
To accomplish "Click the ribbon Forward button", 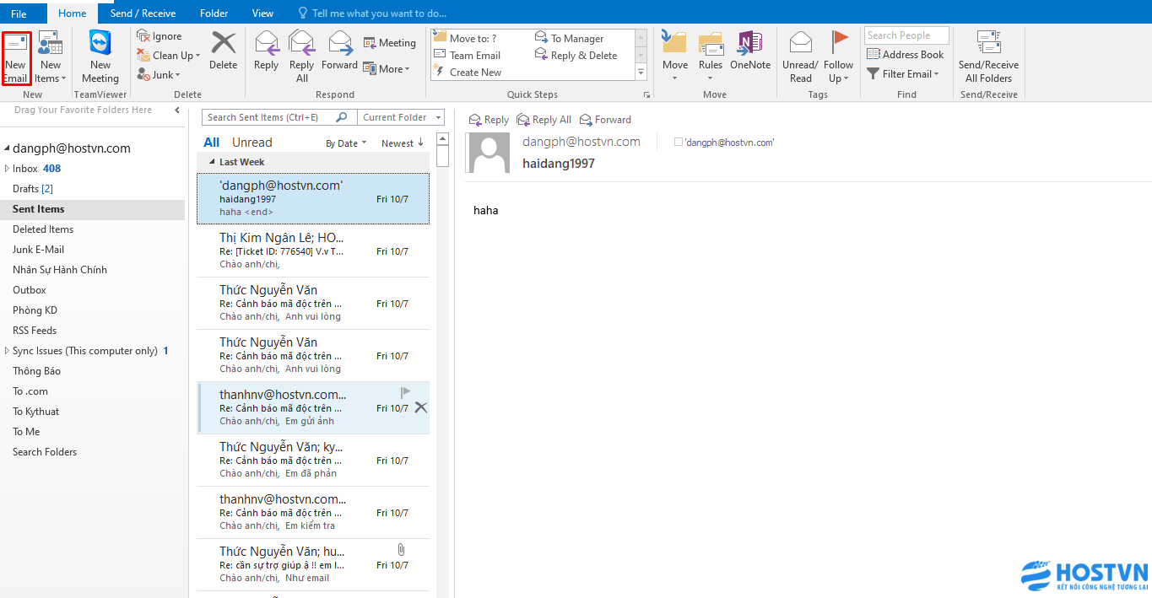I will coord(339,51).
